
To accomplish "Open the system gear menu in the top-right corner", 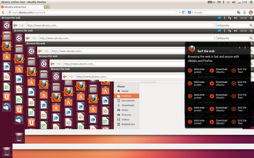I will pos(251,2).
